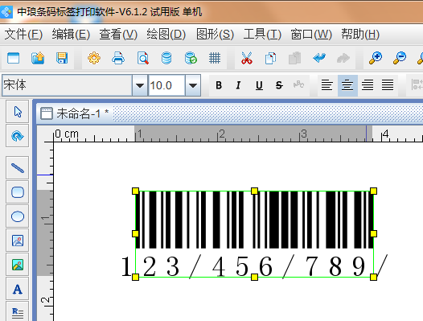Click the 宋体 font name box
Image resolution: width=423 pixels, height=321 pixels.
(67, 85)
